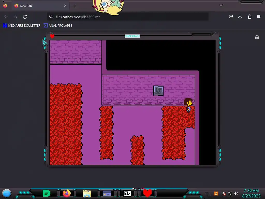
Task: Show hidden tray icons arrow
Action: [208, 194]
